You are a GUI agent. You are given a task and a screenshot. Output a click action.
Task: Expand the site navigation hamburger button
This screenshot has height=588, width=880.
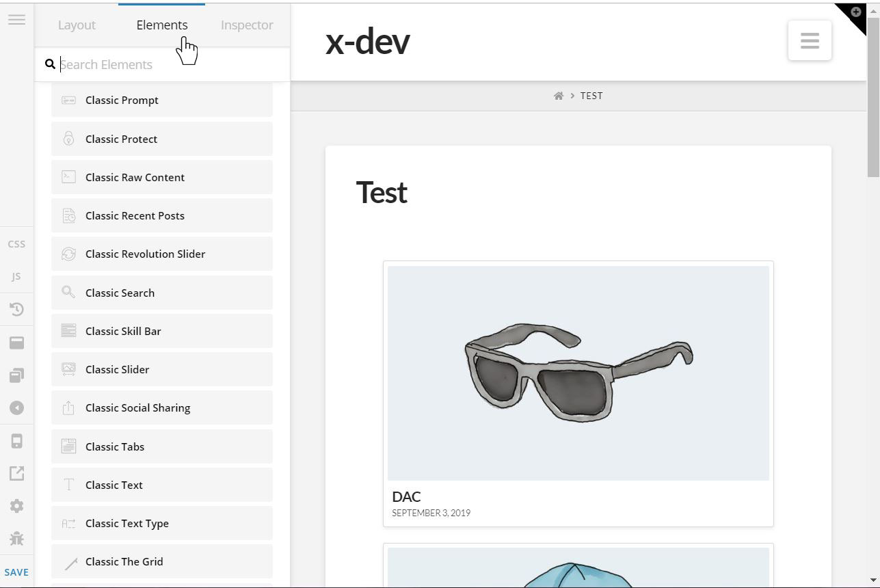810,40
